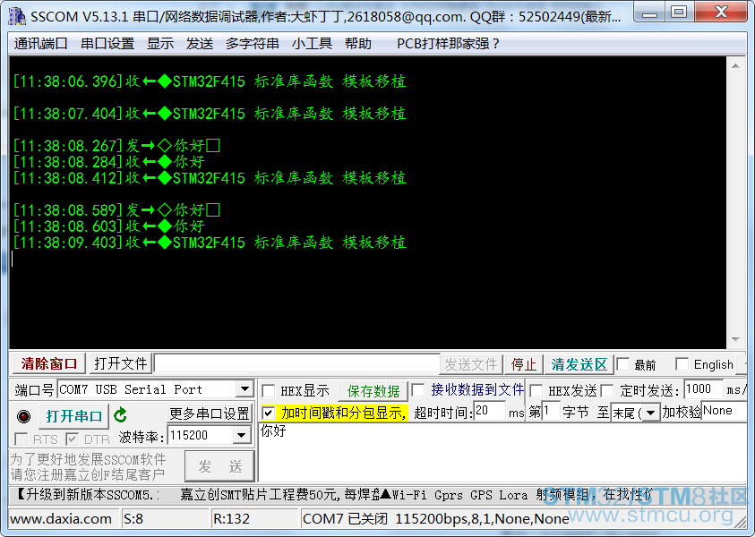Click the 清发送区 button

pyautogui.click(x=579, y=364)
